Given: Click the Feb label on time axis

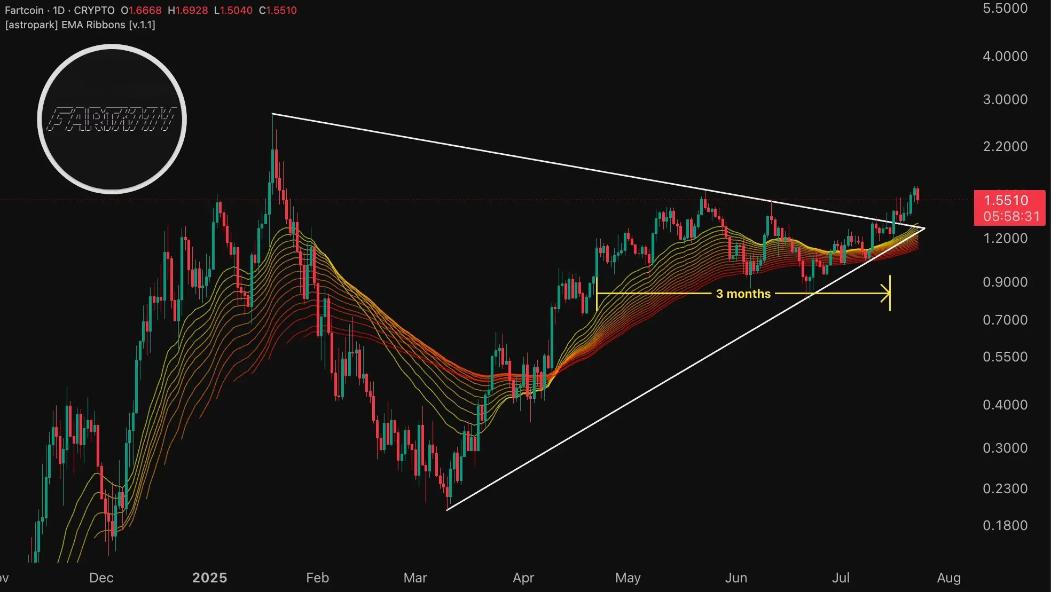Looking at the screenshot, I should pos(317,578).
